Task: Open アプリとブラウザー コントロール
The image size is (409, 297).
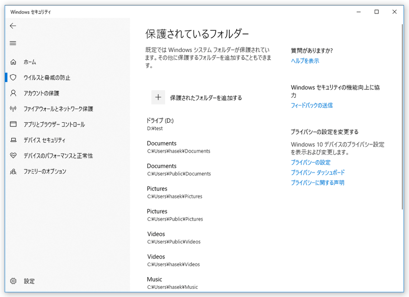Action: 54,125
